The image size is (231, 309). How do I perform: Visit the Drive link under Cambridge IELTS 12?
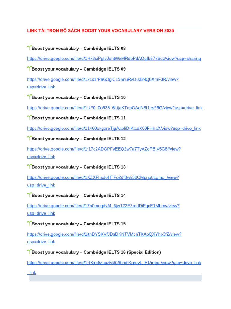pos(104,149)
